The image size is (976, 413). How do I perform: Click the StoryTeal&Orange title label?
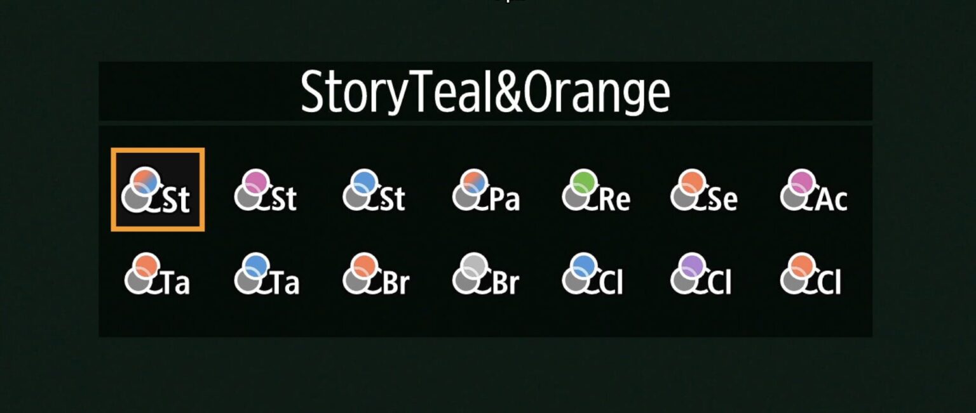(485, 92)
